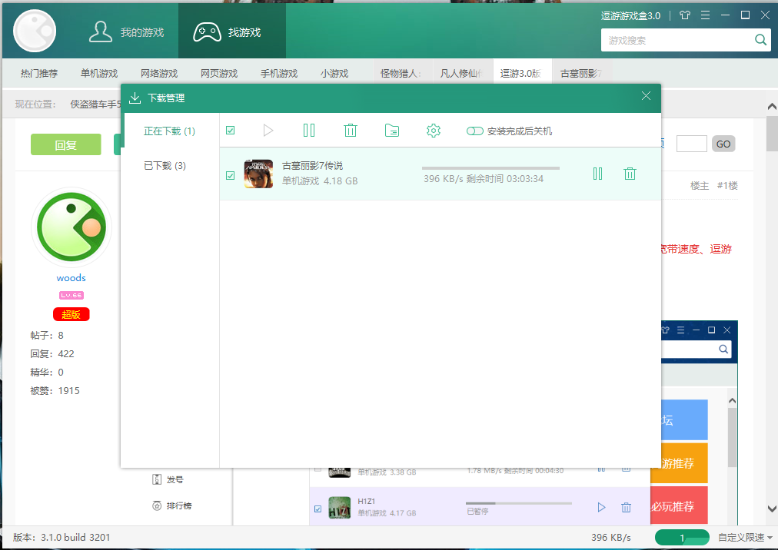Click the red 必玩推荐 button
Screen dimensions: 778x550
[680, 506]
